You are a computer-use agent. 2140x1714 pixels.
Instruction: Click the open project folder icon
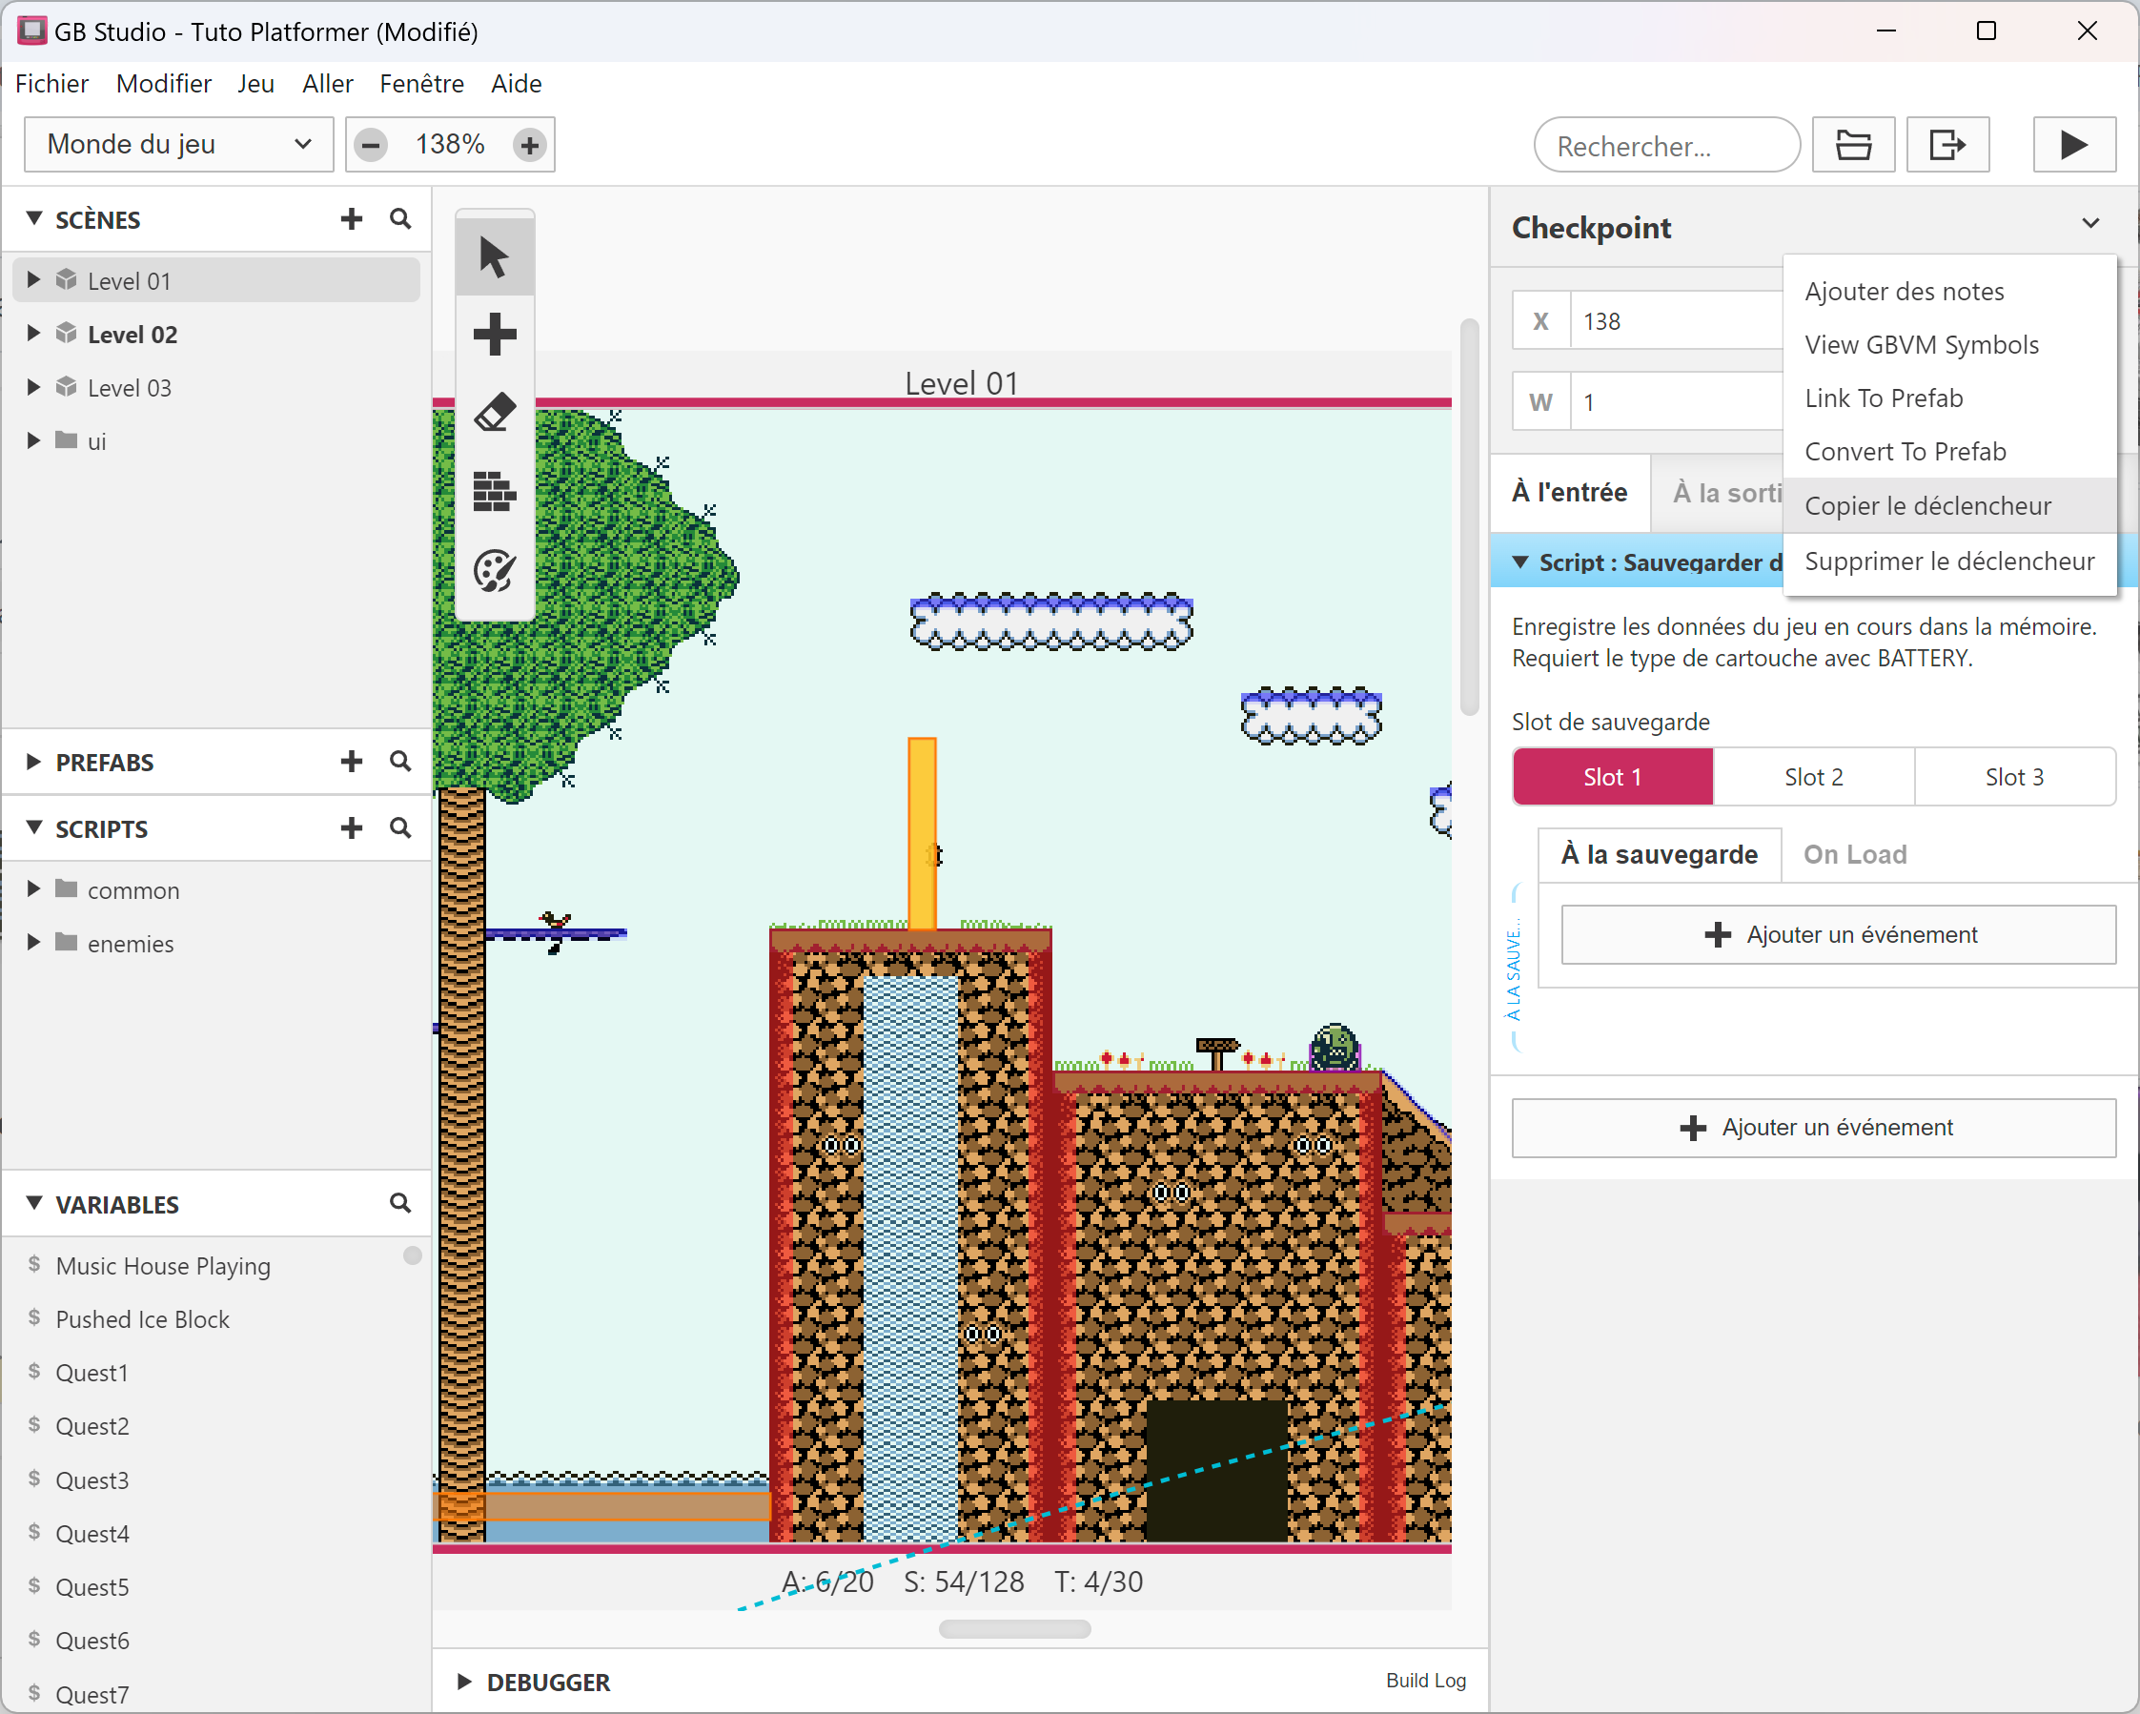pos(1852,145)
